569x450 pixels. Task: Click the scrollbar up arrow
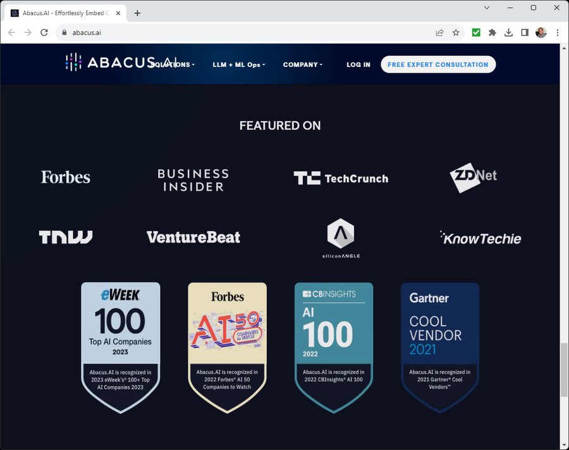click(564, 48)
